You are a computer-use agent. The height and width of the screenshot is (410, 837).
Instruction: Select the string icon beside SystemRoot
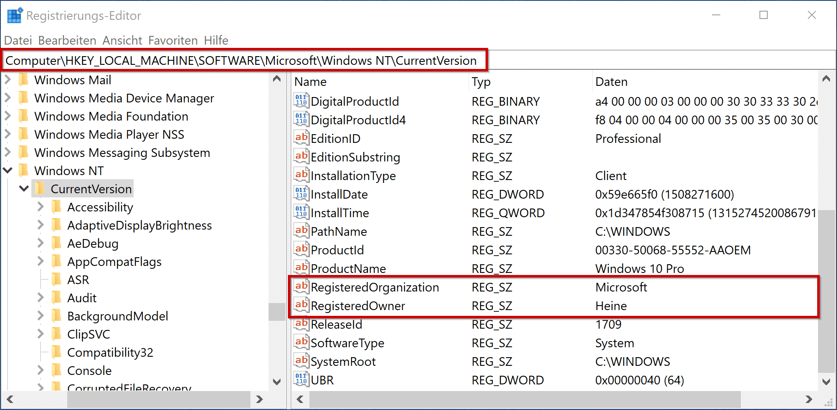(x=301, y=360)
